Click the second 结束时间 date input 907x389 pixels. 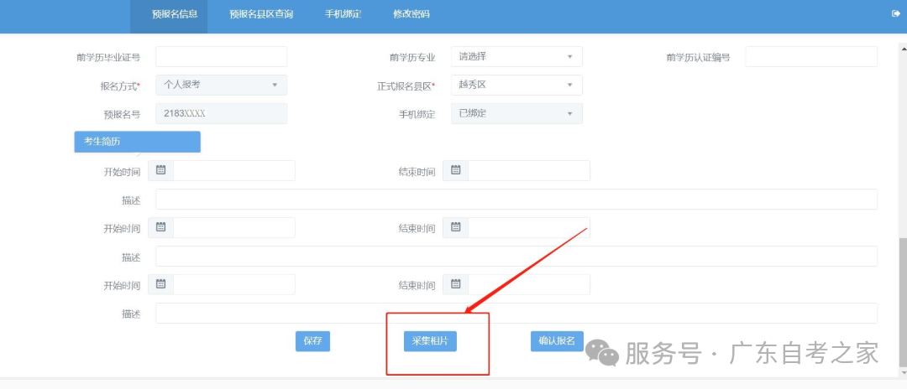click(x=529, y=227)
